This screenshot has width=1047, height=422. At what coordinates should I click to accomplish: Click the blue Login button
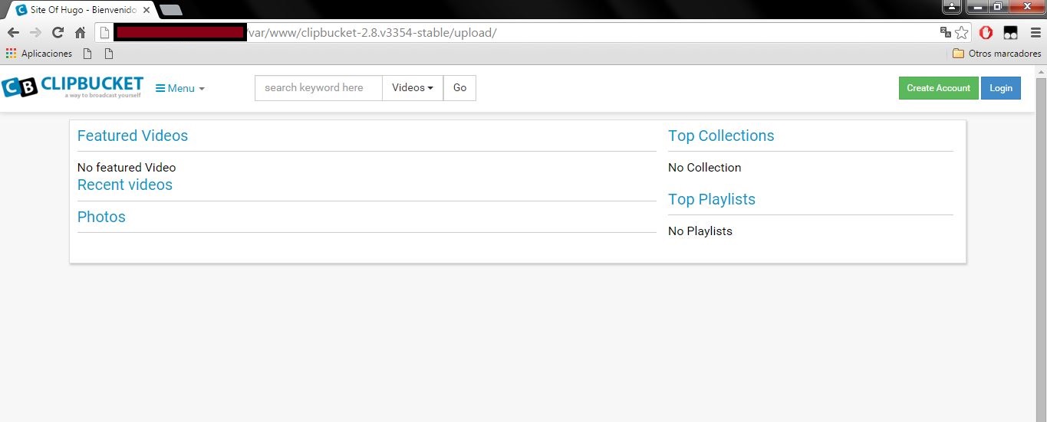pos(1000,88)
